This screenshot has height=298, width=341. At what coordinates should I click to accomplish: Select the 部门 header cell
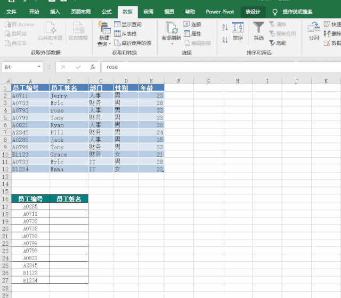coord(101,88)
